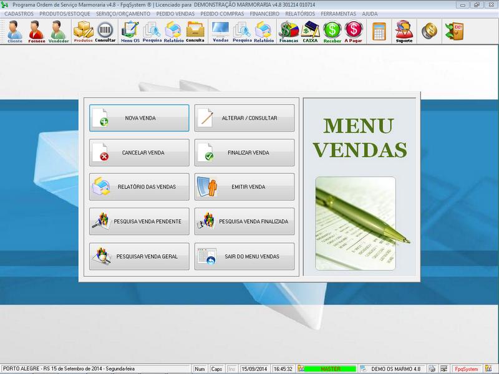Open the Suporte headset icon

pyautogui.click(x=404, y=32)
